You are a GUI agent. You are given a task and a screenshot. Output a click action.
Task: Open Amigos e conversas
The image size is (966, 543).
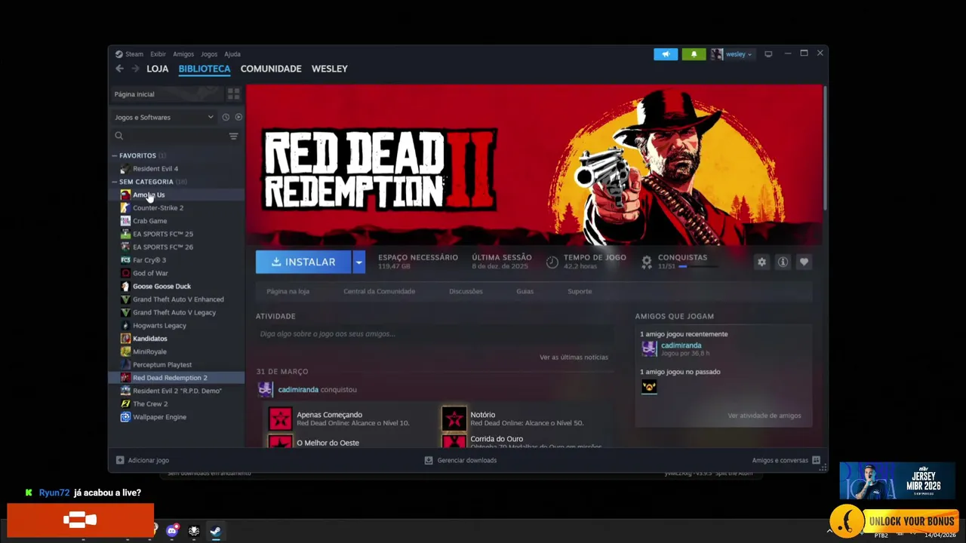pos(786,460)
